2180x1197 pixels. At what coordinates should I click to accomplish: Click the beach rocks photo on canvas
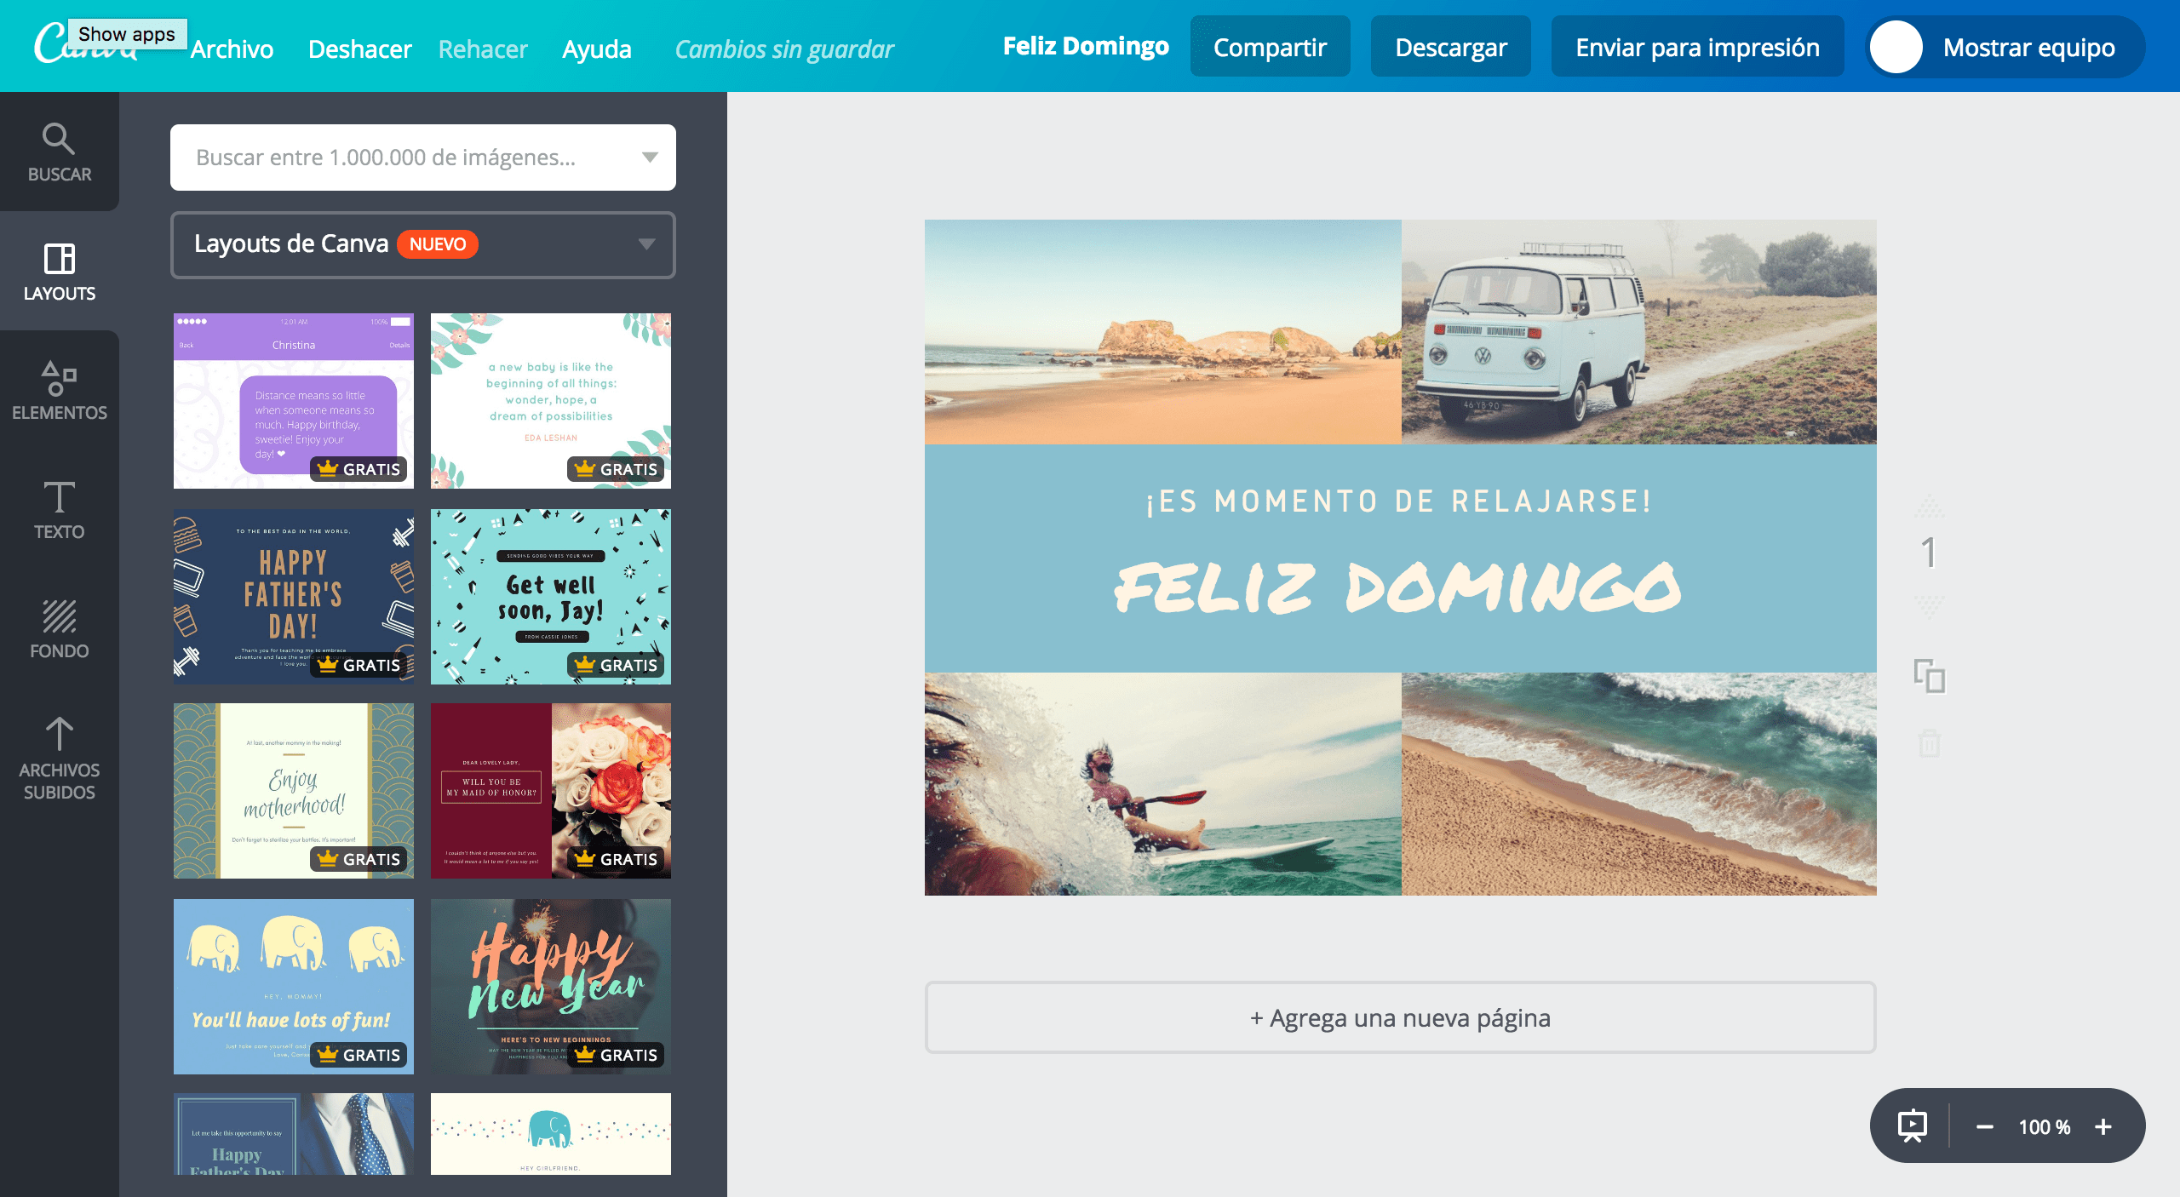click(1163, 332)
